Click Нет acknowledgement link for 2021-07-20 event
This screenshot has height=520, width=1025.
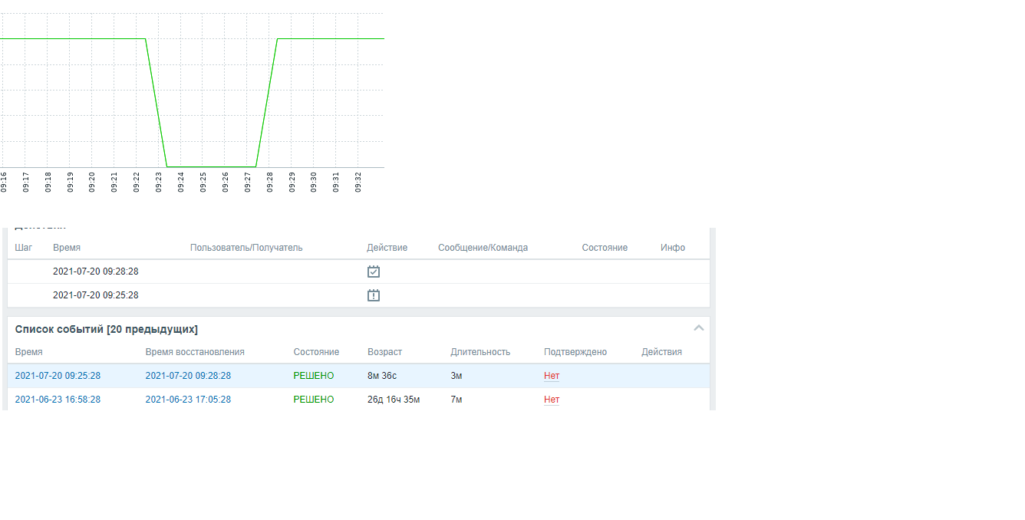[552, 376]
